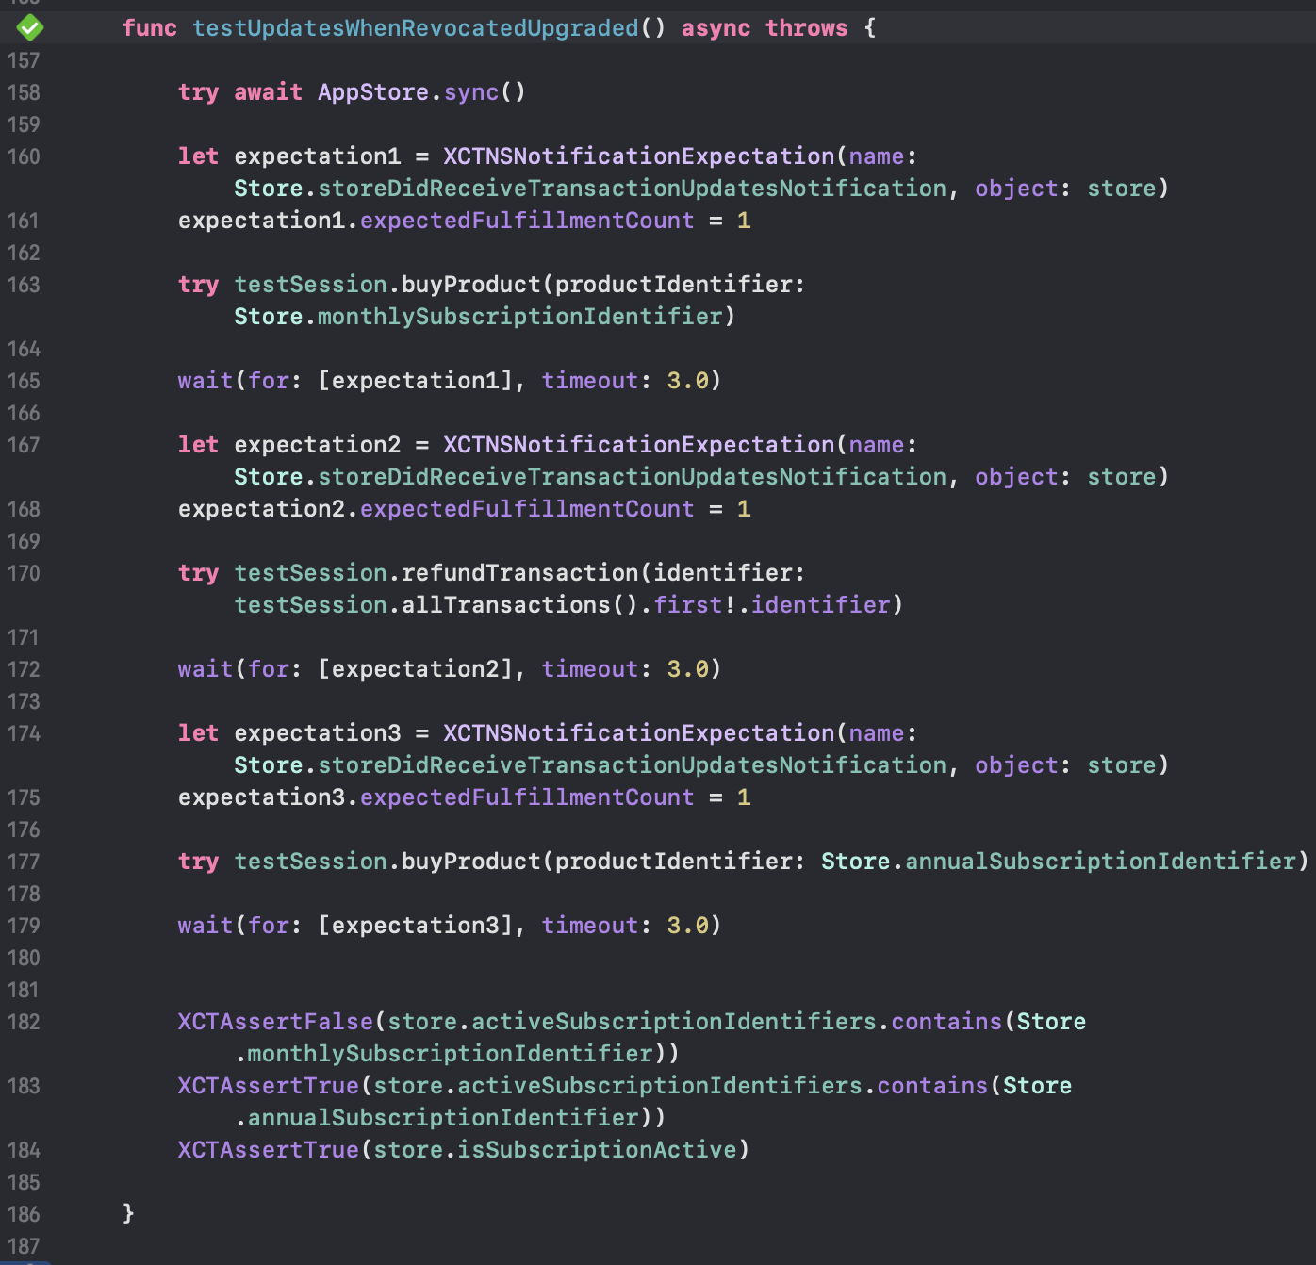Click the sync method after AppStore
Viewport: 1316px width, 1265px height.
pos(471,92)
